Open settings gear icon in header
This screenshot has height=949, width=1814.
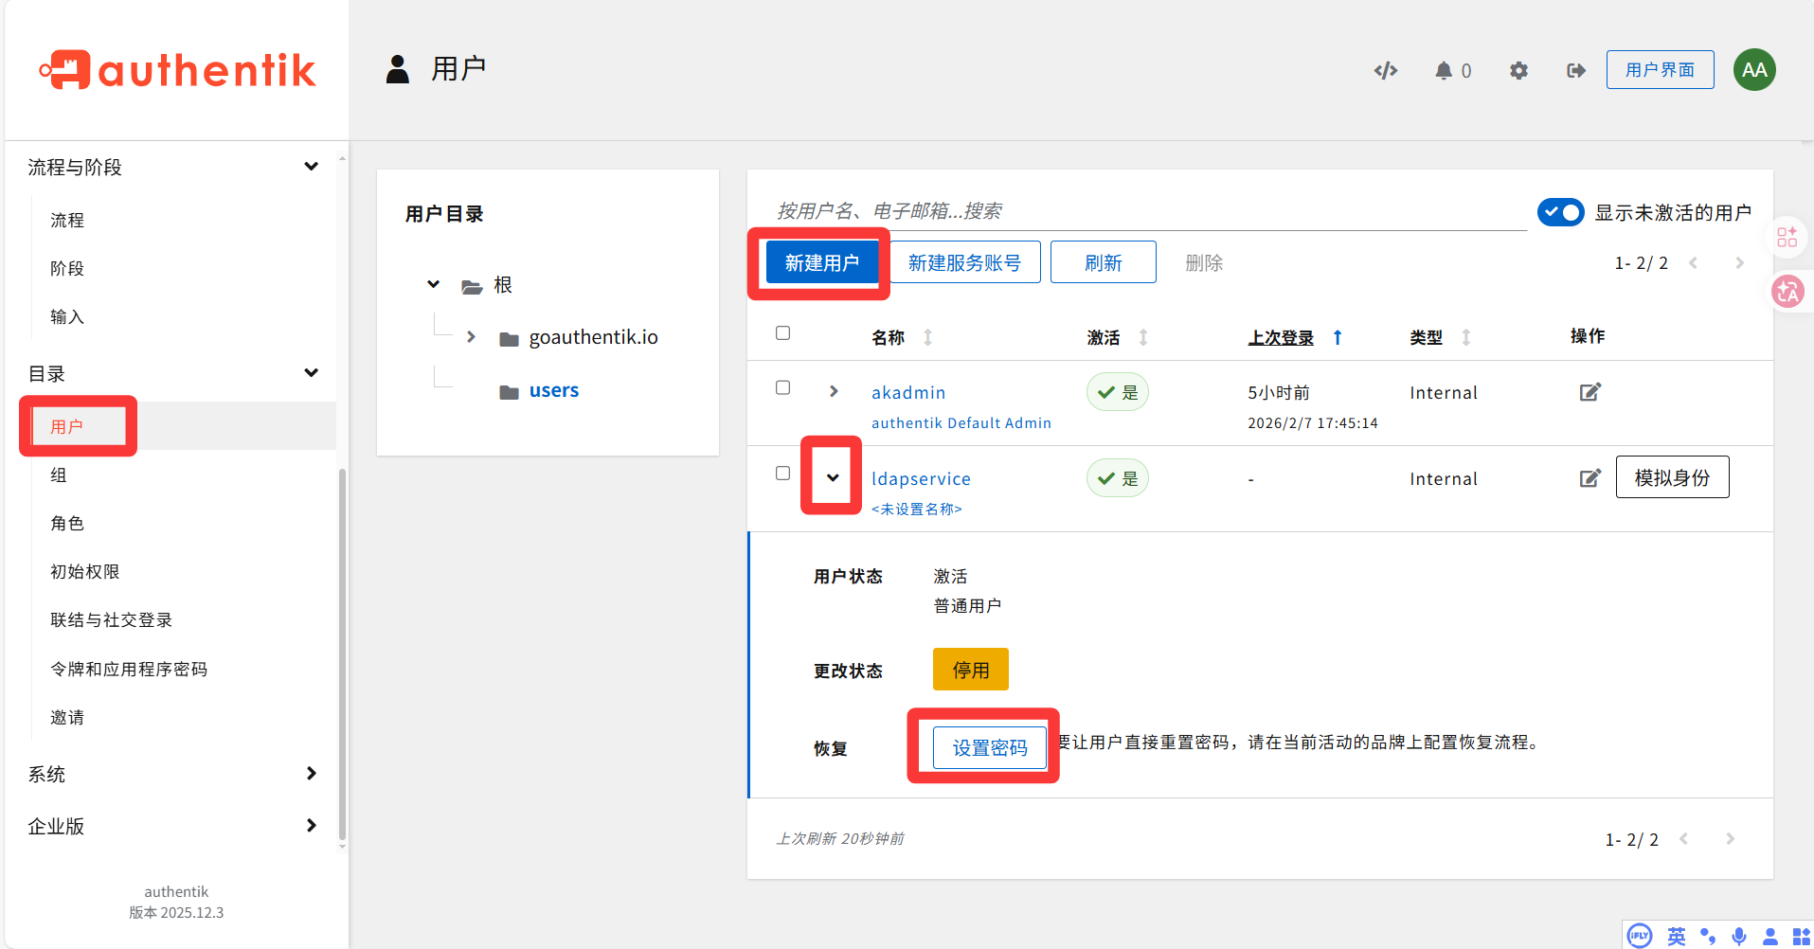[1518, 71]
